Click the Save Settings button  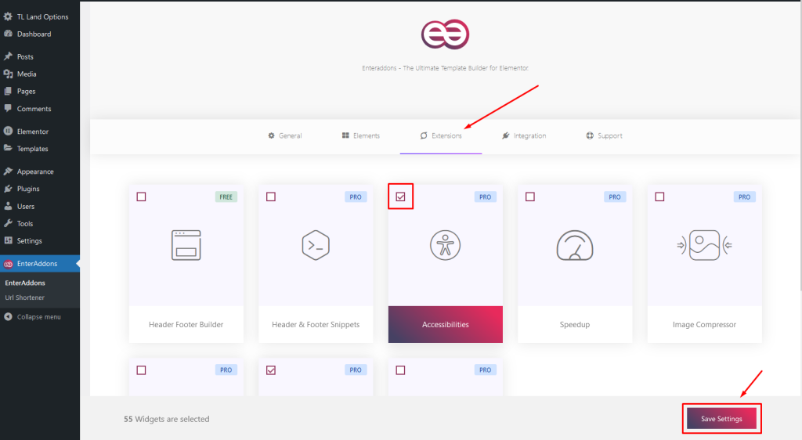click(721, 419)
